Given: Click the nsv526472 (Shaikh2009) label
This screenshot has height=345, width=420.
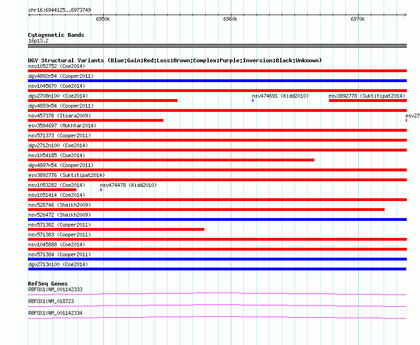Looking at the screenshot, I should tap(59, 215).
